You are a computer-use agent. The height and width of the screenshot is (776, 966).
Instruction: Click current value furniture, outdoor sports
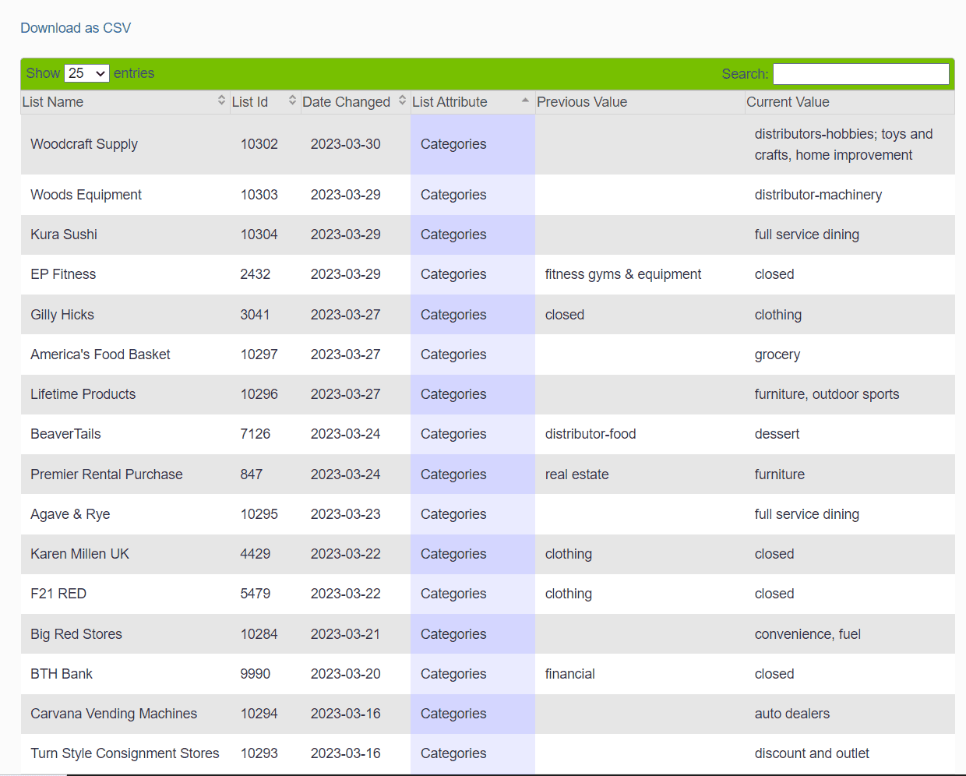pos(827,394)
